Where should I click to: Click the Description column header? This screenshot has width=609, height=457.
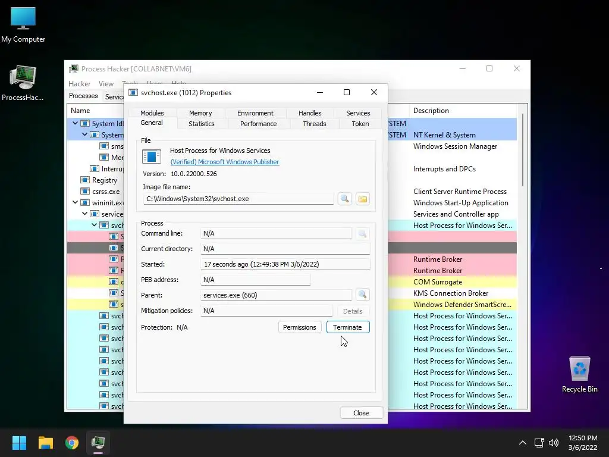[x=462, y=111]
